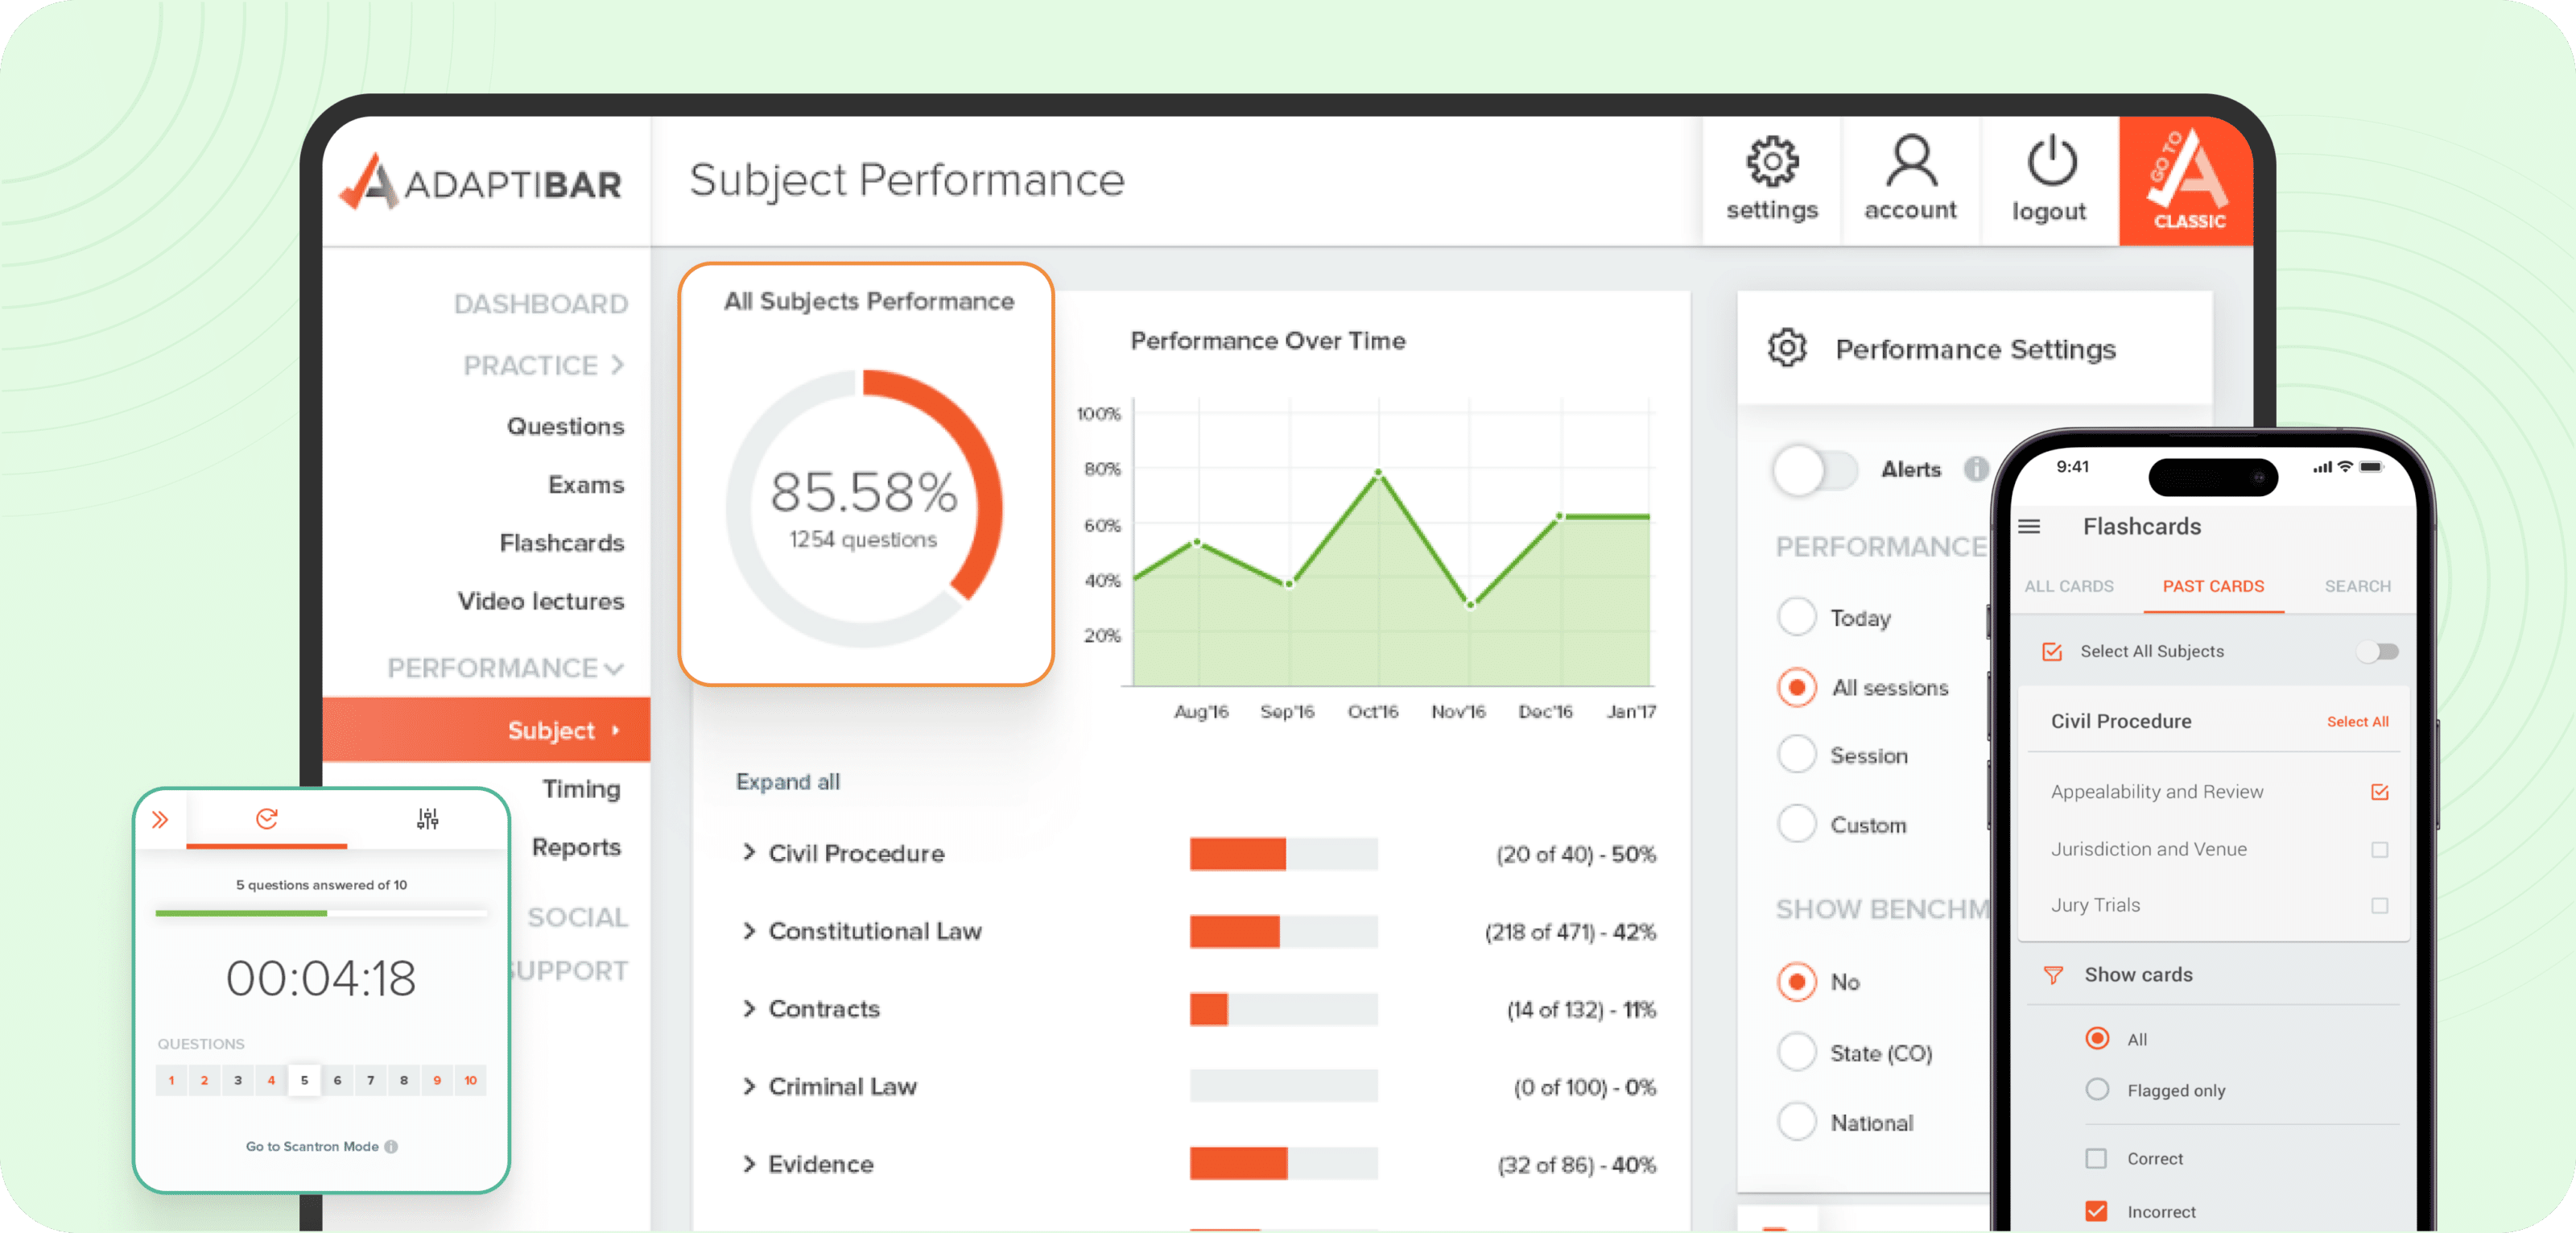Viewport: 2576px width, 1233px height.
Task: Check the Jury Trials checkbox
Action: click(x=2379, y=904)
